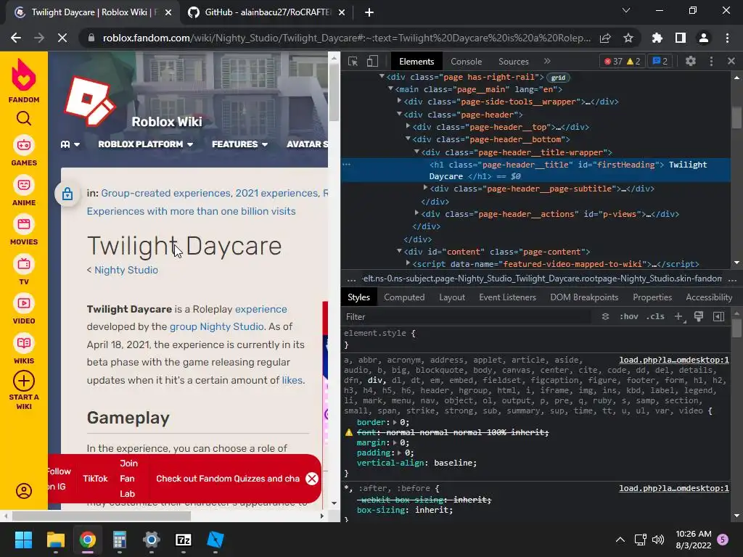The image size is (743, 557).
Task: Toggle the computed styles sidebar pane
Action: [718, 316]
